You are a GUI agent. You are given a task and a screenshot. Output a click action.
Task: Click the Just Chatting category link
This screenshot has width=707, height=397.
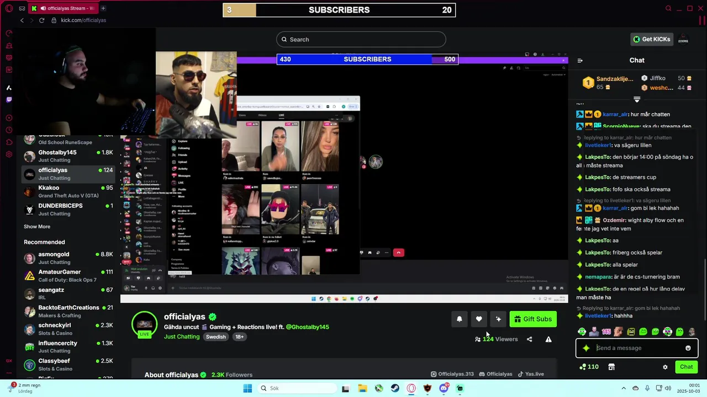coord(182,337)
